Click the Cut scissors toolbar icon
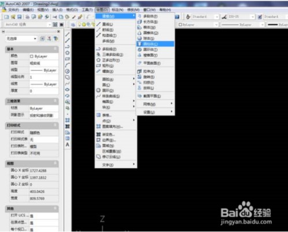 pyautogui.click(x=55, y=17)
